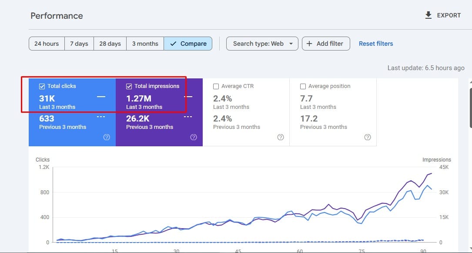The width and height of the screenshot is (472, 253).
Task: Enable the Average CTR checkbox
Action: 216,86
